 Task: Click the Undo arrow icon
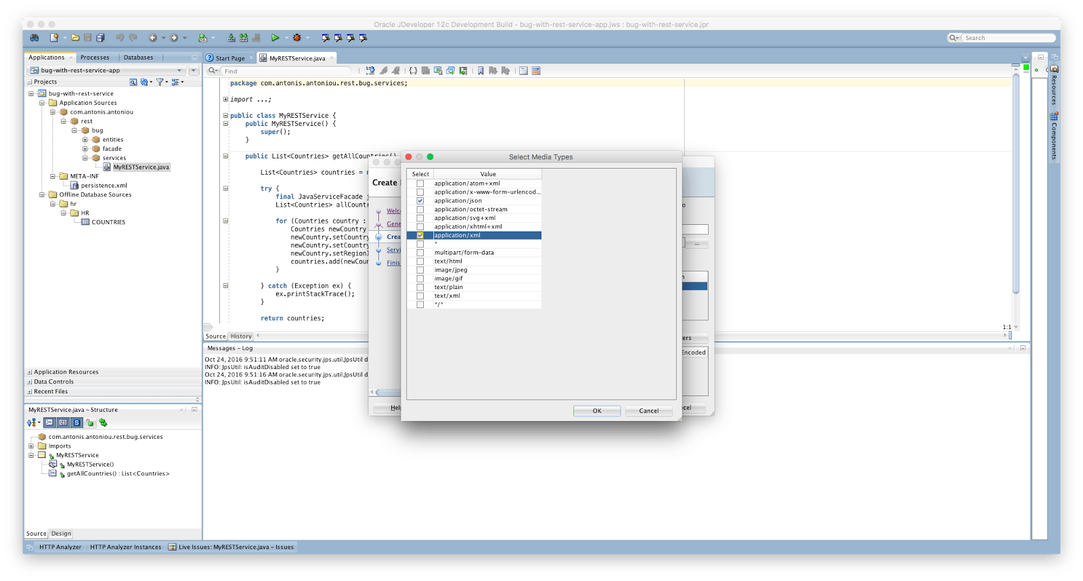(x=120, y=38)
